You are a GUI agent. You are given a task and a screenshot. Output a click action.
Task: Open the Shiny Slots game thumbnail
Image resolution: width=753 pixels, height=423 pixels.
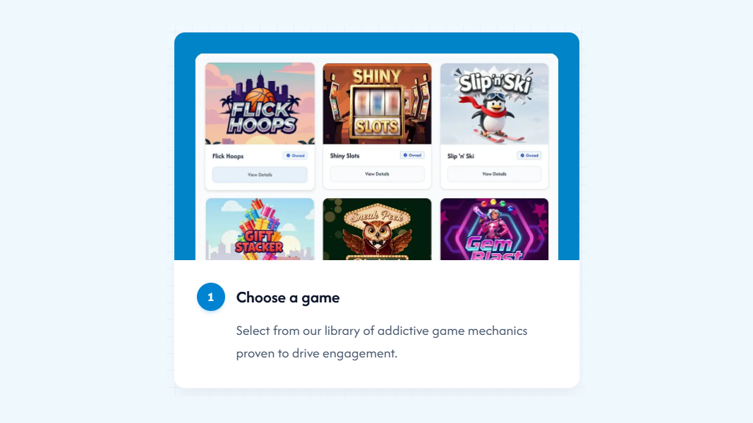pyautogui.click(x=377, y=104)
